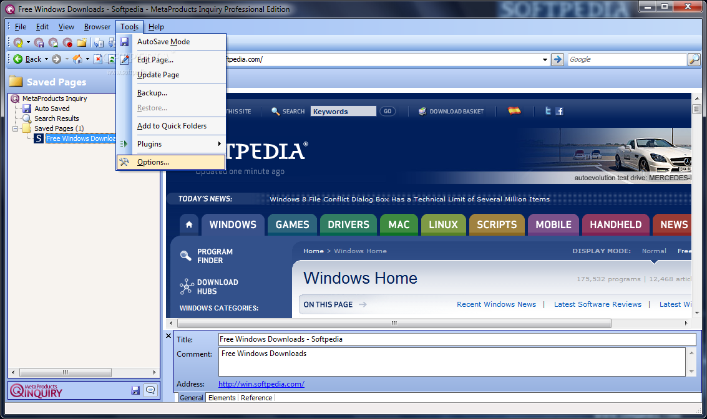Open the Back history dropdown arrow
Image resolution: width=707 pixels, height=419 pixels.
(x=46, y=59)
